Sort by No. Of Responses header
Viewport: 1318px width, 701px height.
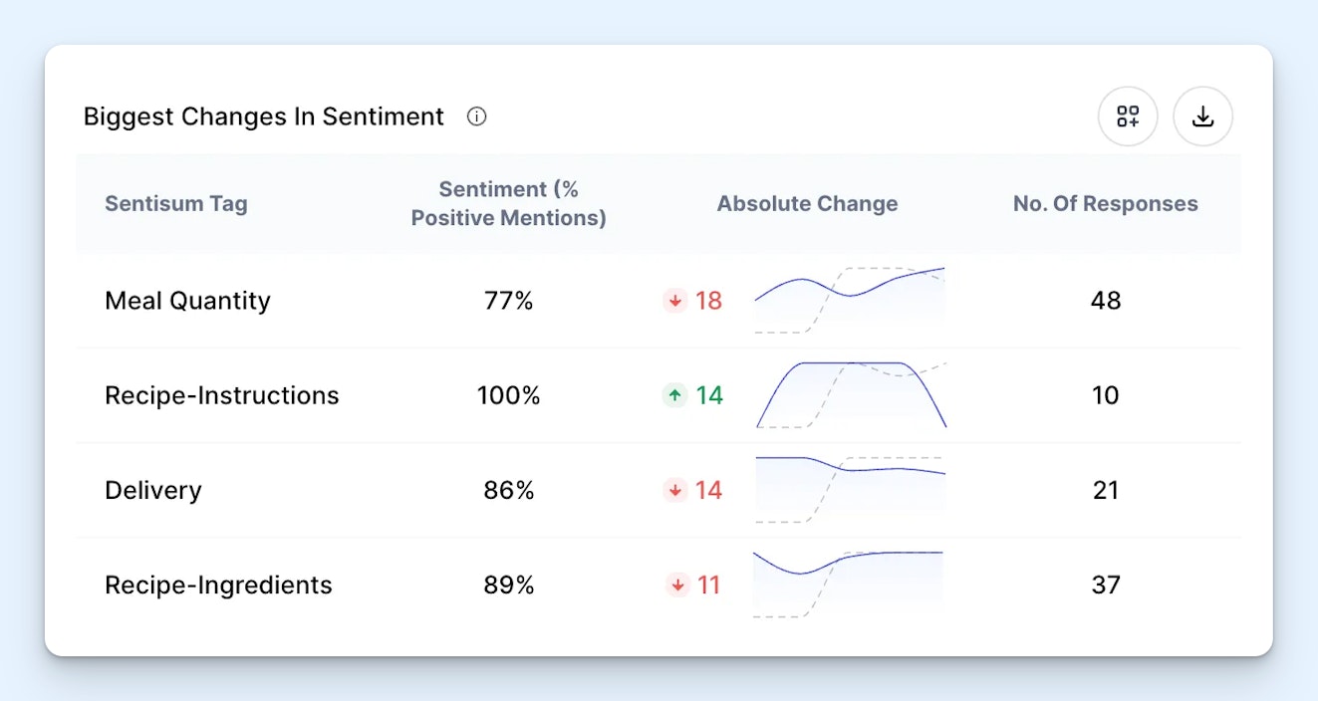click(x=1105, y=204)
